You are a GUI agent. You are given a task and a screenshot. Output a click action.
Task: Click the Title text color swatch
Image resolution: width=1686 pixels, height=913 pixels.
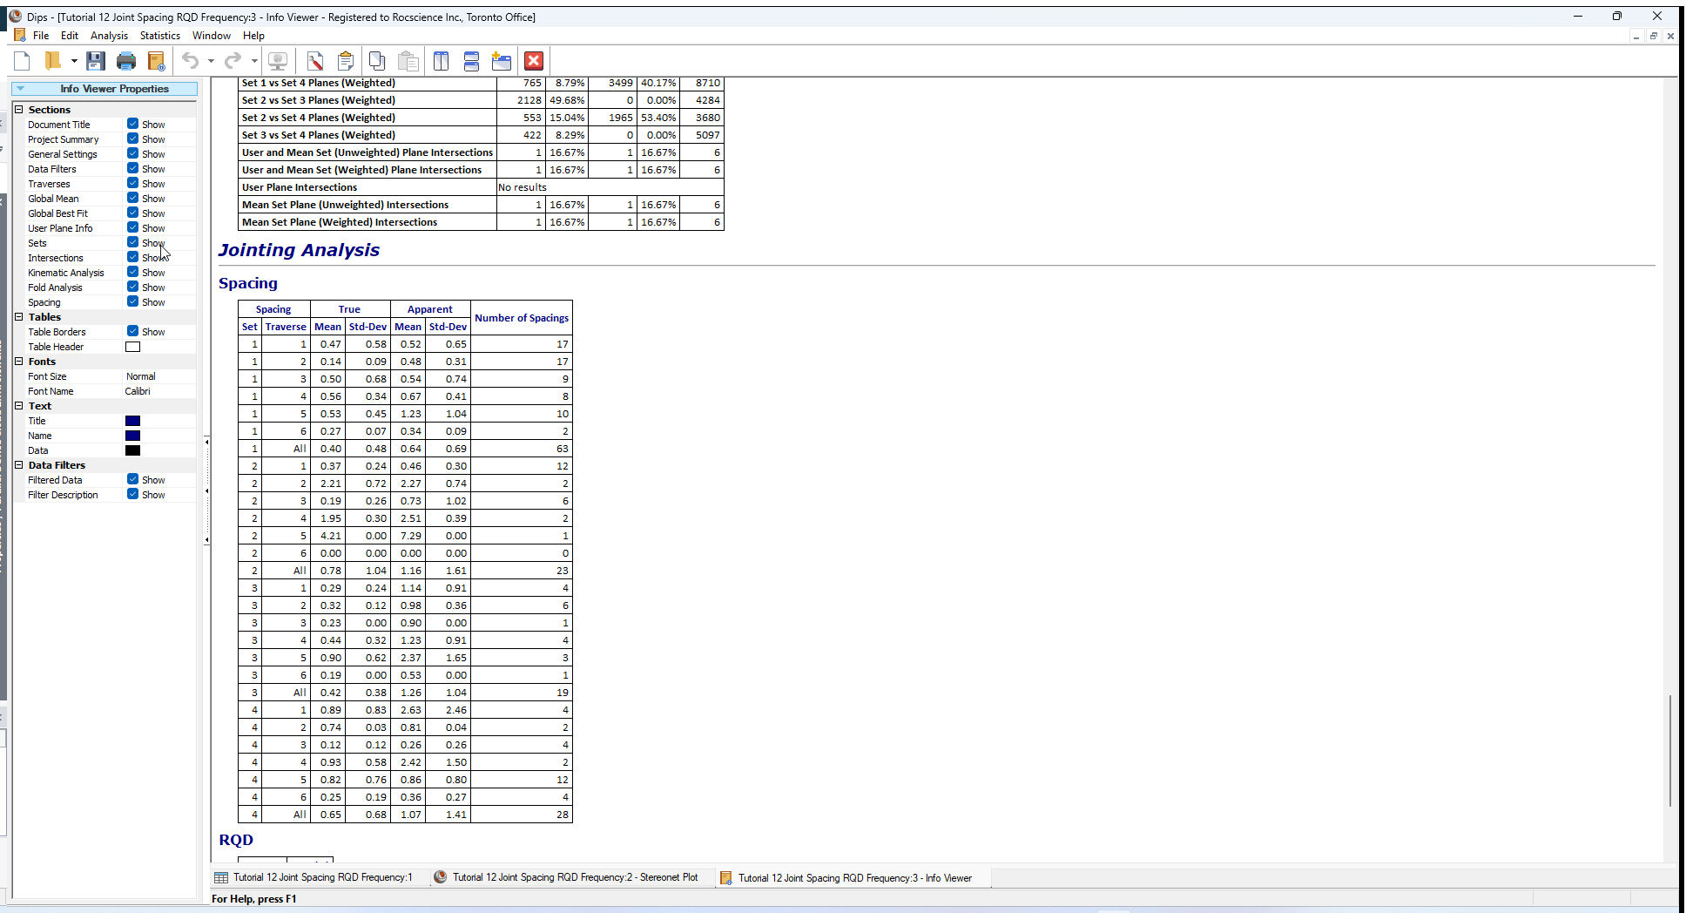pos(133,421)
